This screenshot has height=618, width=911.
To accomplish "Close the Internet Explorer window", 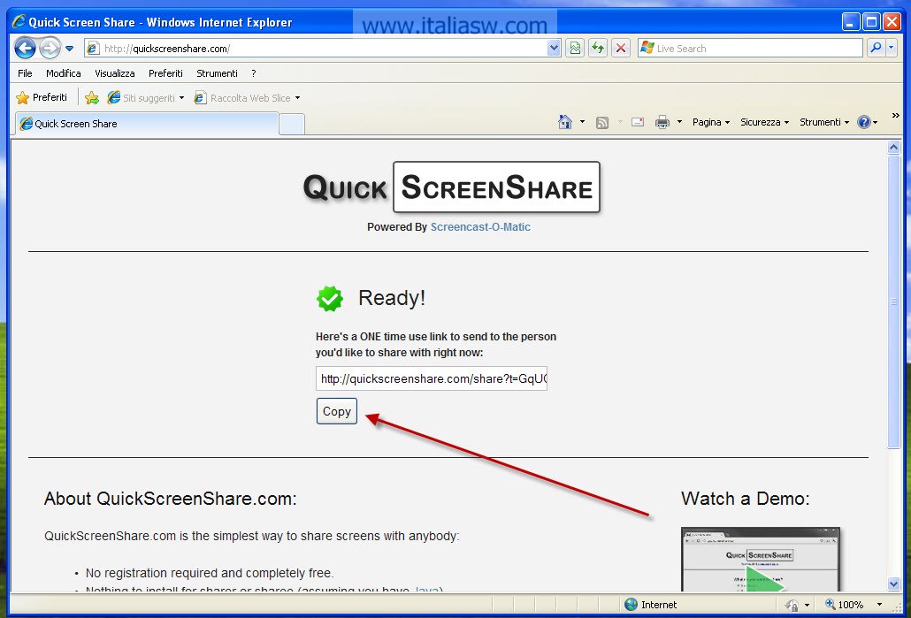I will (x=892, y=22).
